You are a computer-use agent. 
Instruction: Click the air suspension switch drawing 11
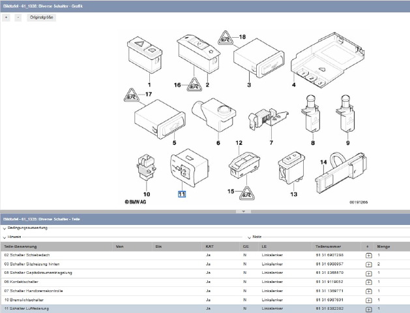pos(190,168)
